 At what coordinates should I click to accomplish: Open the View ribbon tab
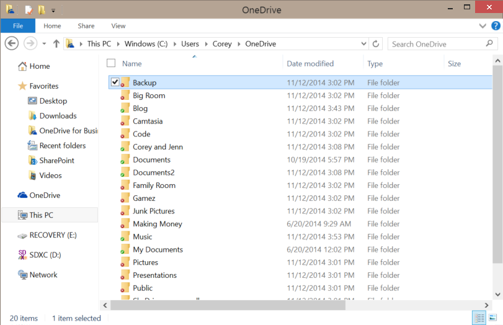tap(118, 25)
